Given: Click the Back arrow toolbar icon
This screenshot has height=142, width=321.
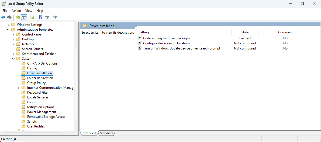Looking at the screenshot, I should click(x=3, y=17).
